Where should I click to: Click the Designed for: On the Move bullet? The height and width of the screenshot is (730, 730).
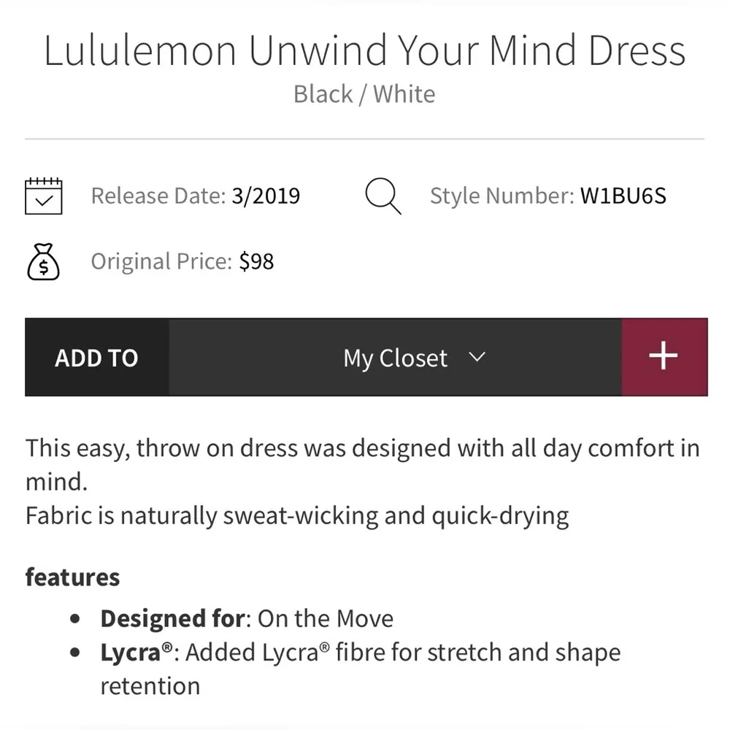[x=246, y=618]
